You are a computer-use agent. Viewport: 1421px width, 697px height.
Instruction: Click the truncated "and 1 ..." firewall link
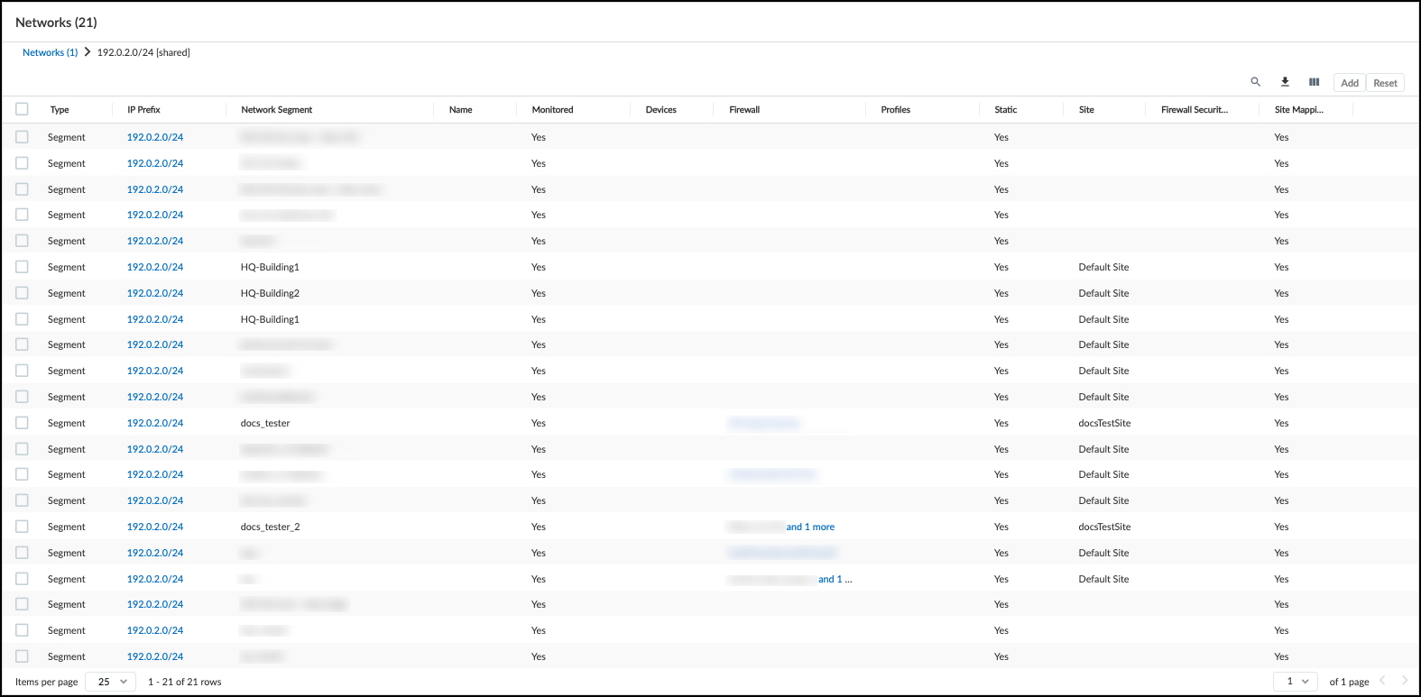point(835,579)
